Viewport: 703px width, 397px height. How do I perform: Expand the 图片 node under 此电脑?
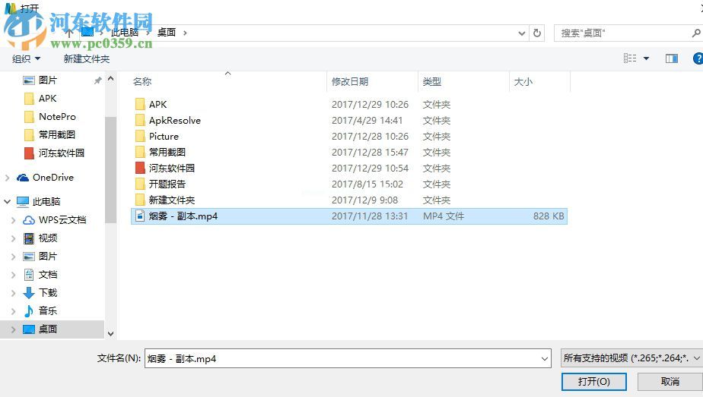[13, 257]
